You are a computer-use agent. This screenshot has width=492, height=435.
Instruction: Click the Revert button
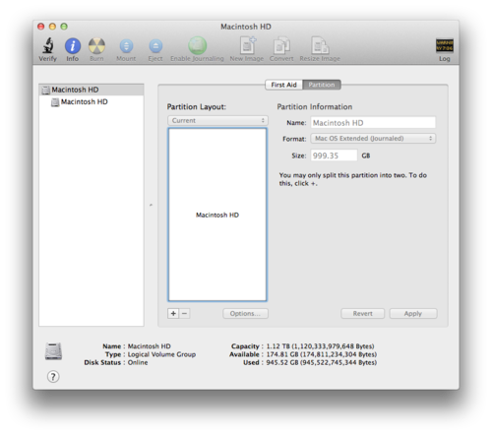[362, 313]
